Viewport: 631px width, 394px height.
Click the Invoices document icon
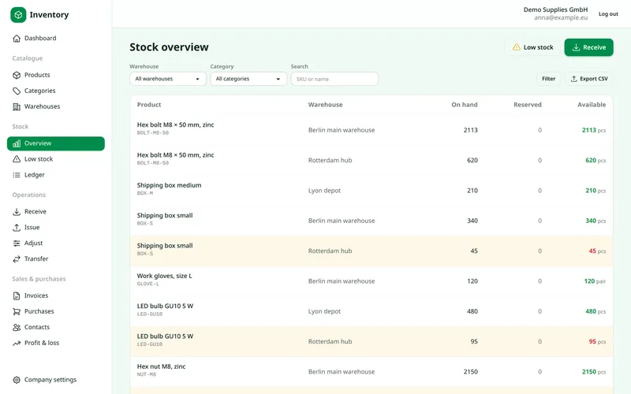tap(17, 296)
